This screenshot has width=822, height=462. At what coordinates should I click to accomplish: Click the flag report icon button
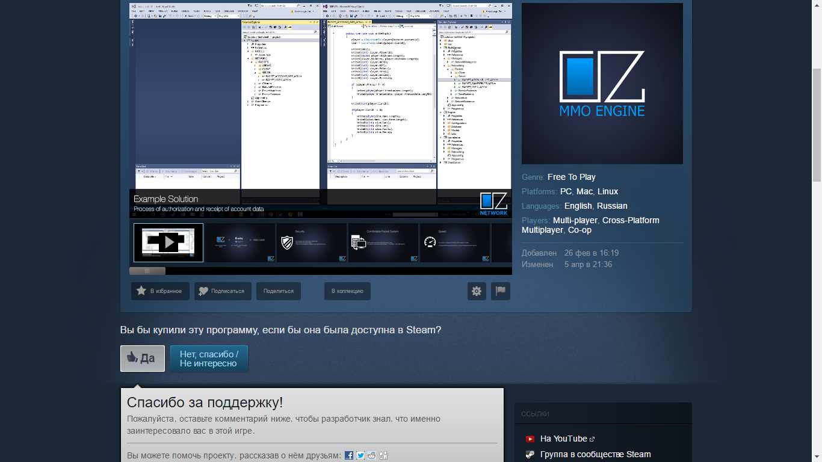tap(501, 291)
